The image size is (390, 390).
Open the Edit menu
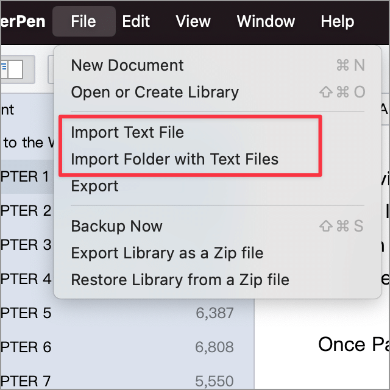coord(136,21)
